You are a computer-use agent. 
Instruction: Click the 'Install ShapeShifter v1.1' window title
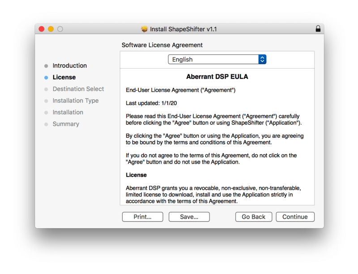click(183, 29)
